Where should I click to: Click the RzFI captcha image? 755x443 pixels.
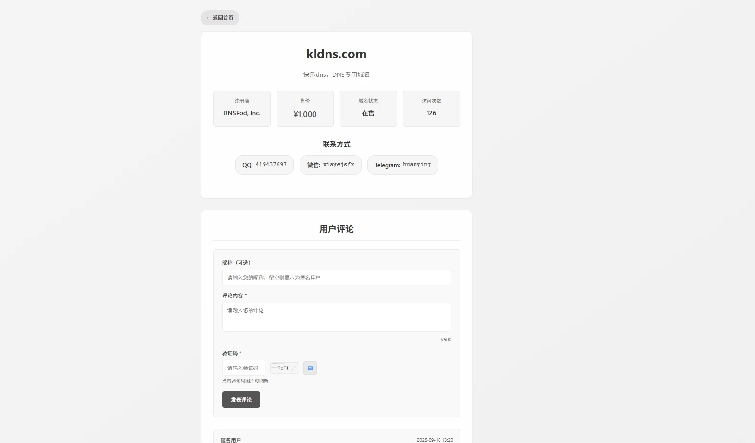(x=284, y=368)
